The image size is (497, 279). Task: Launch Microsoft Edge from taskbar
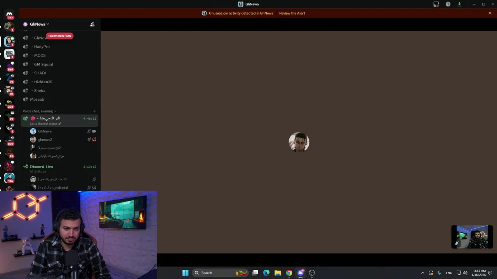(x=266, y=273)
